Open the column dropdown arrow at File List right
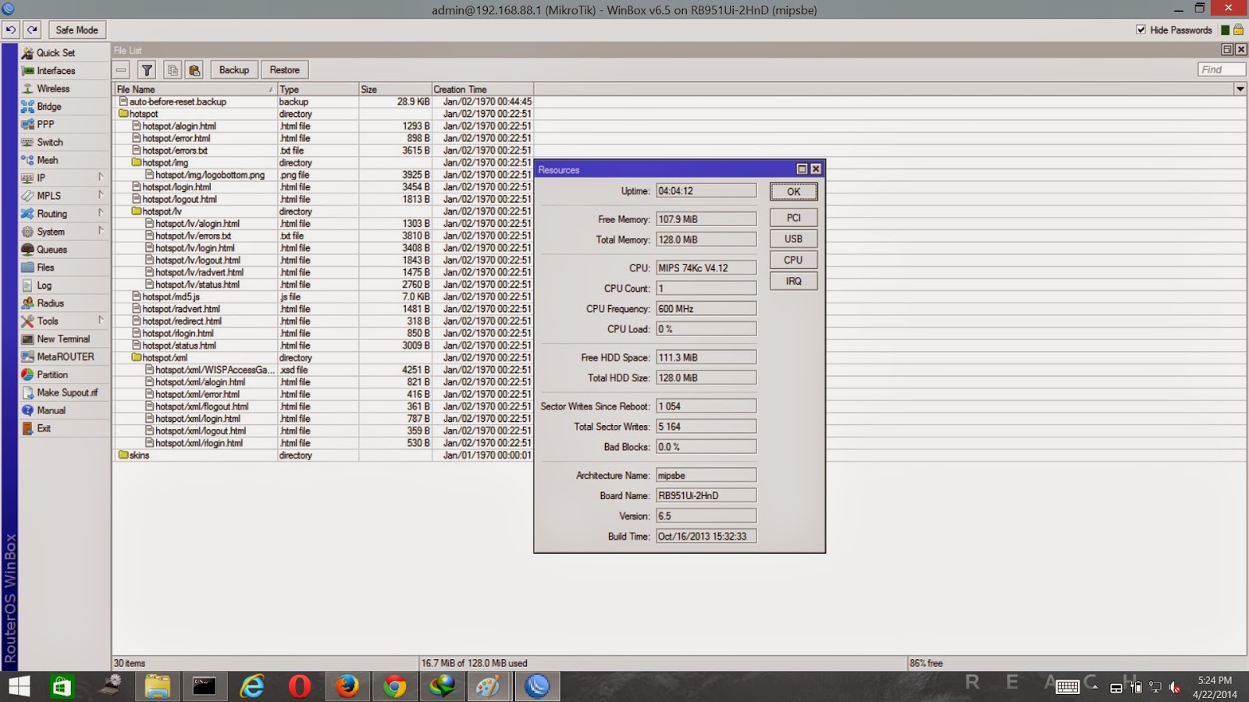The height and width of the screenshot is (702, 1249). pyautogui.click(x=1240, y=89)
